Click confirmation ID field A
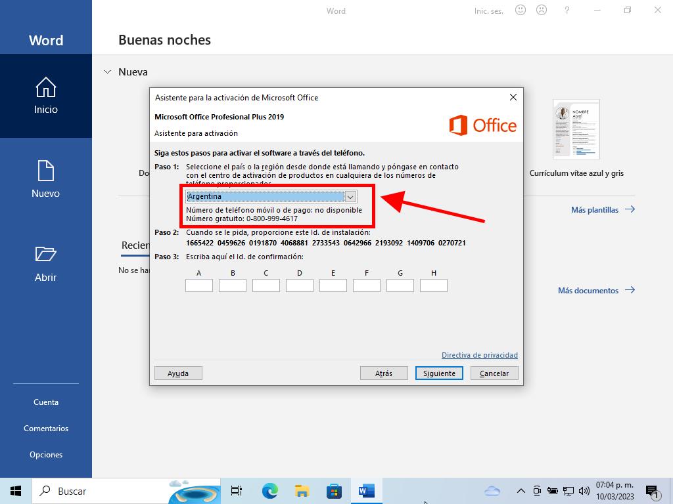Viewport: 673px width, 504px height. point(199,285)
